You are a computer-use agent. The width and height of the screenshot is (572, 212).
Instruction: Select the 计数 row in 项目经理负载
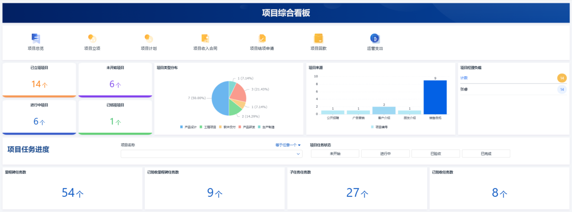pyautogui.click(x=513, y=78)
